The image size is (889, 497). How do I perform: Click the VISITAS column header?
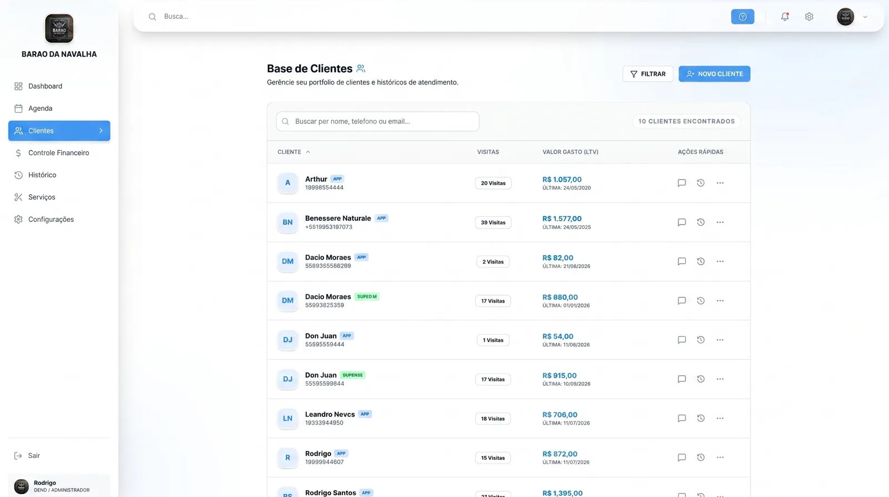coord(488,152)
